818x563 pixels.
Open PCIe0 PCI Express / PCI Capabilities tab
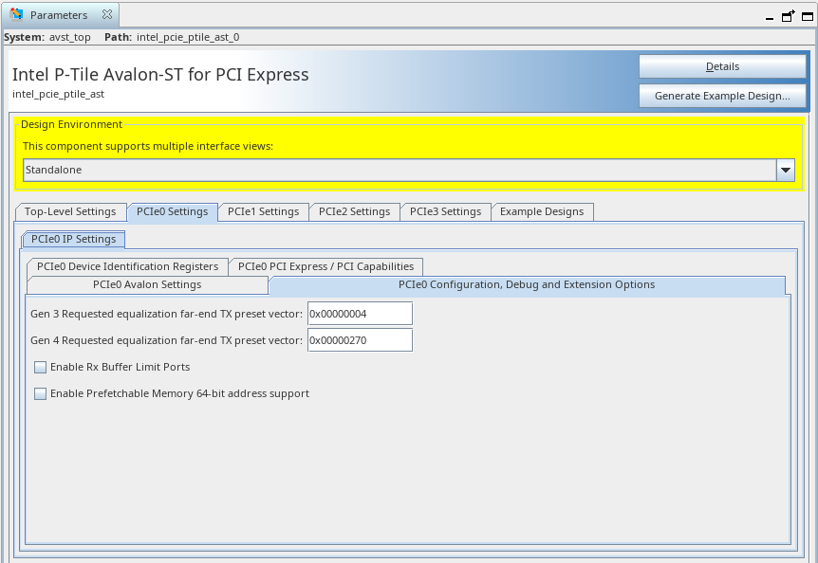[326, 266]
